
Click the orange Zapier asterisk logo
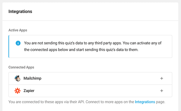[x=17, y=91]
